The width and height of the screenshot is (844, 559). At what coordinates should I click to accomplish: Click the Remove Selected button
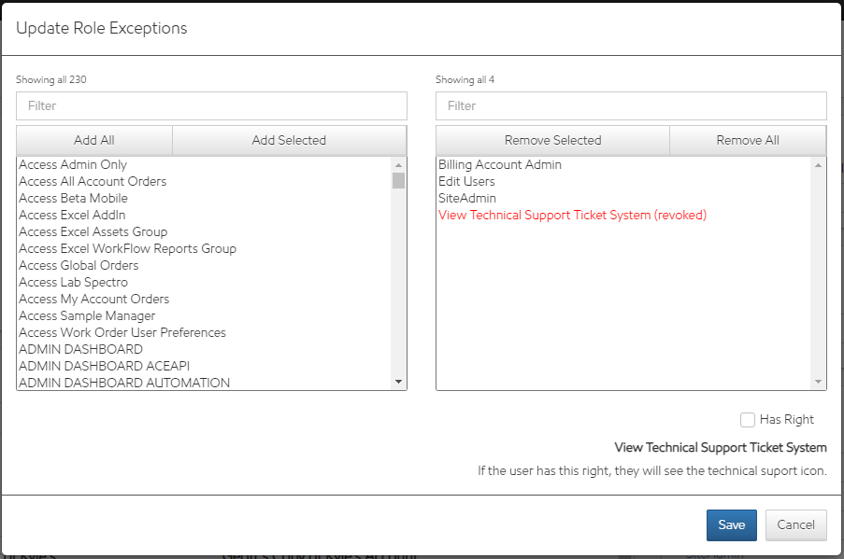tap(552, 140)
